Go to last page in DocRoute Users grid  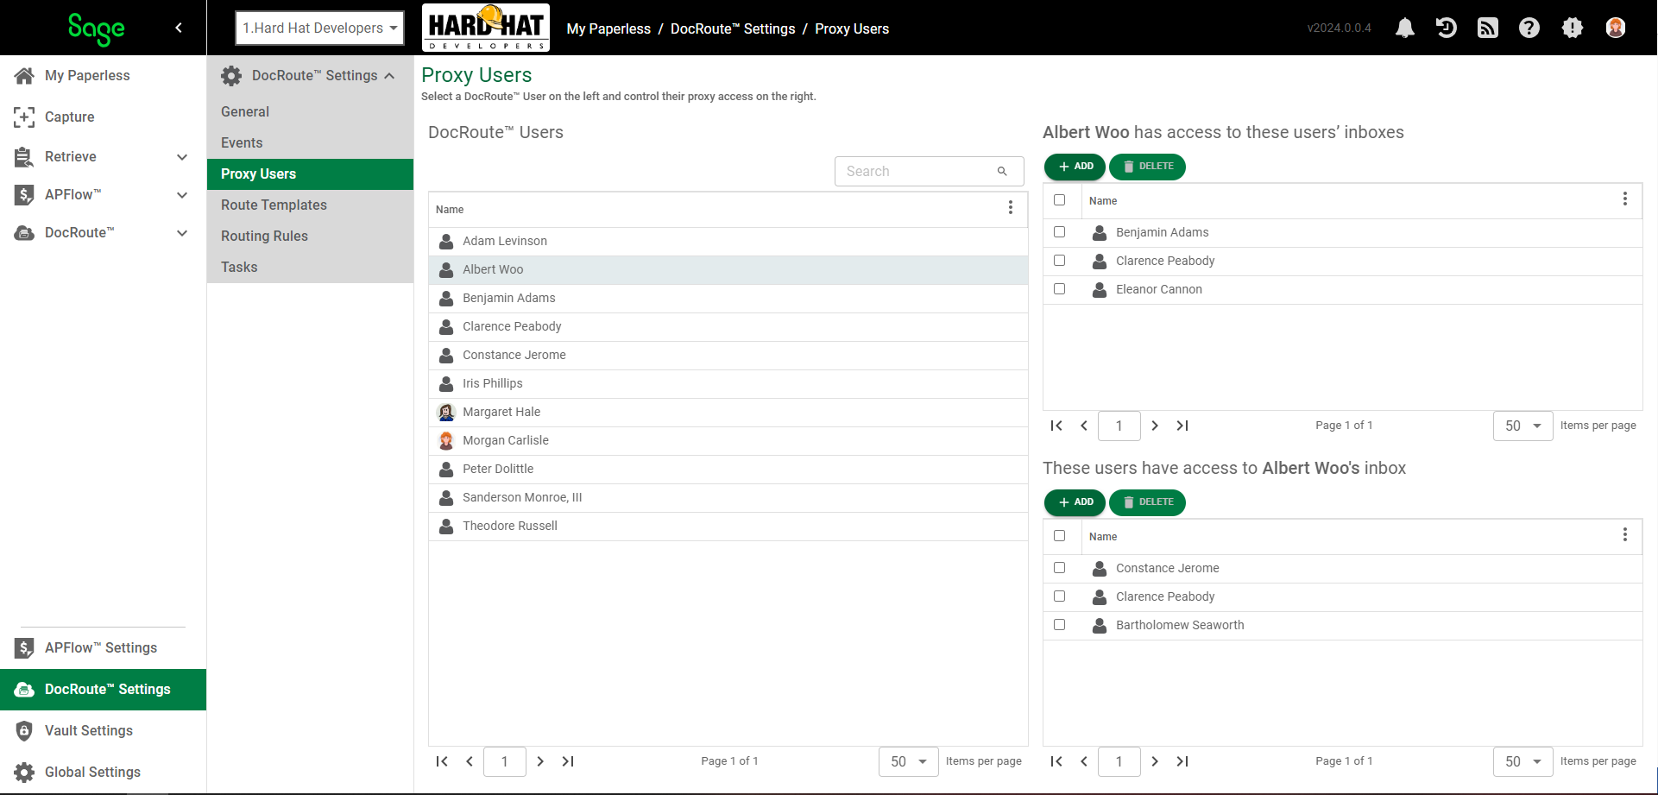click(x=568, y=761)
